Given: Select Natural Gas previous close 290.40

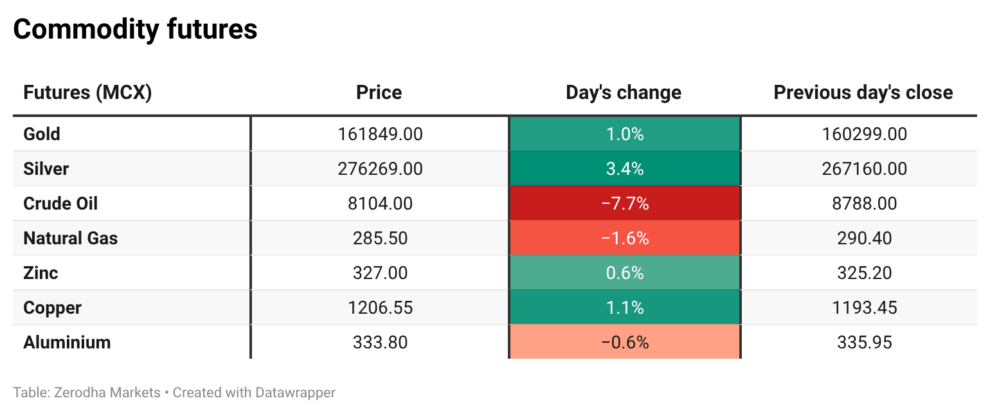Looking at the screenshot, I should pos(865,239).
